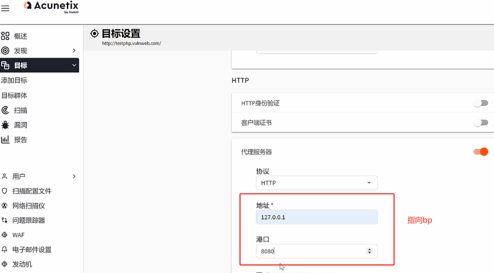Open 电子邮件设置 page
Screen dimensions: 494x273
[32, 250]
